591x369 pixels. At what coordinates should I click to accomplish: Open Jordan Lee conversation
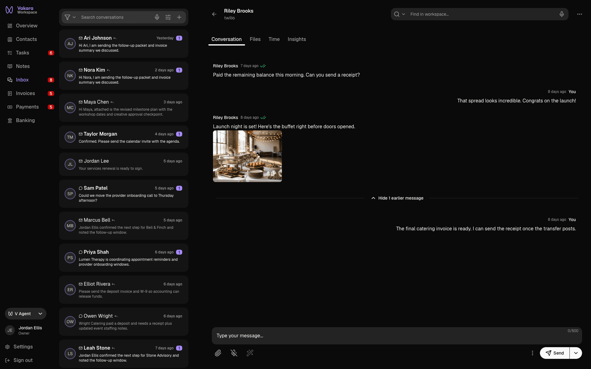[124, 164]
